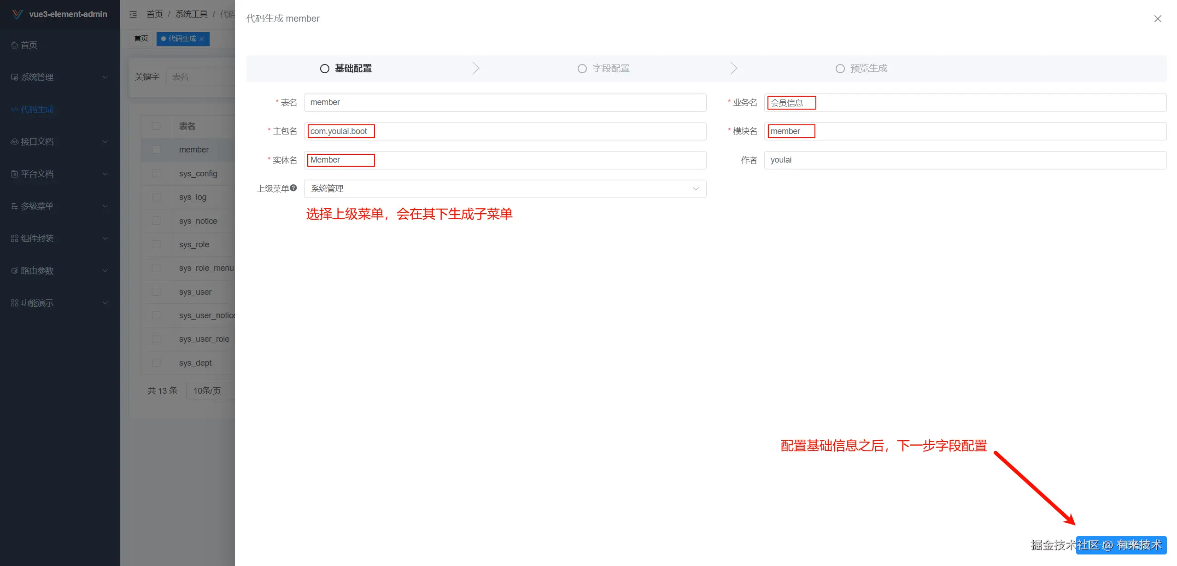The image size is (1177, 566).
Task: Click the help icon beside 上级菜单
Action: coord(293,188)
